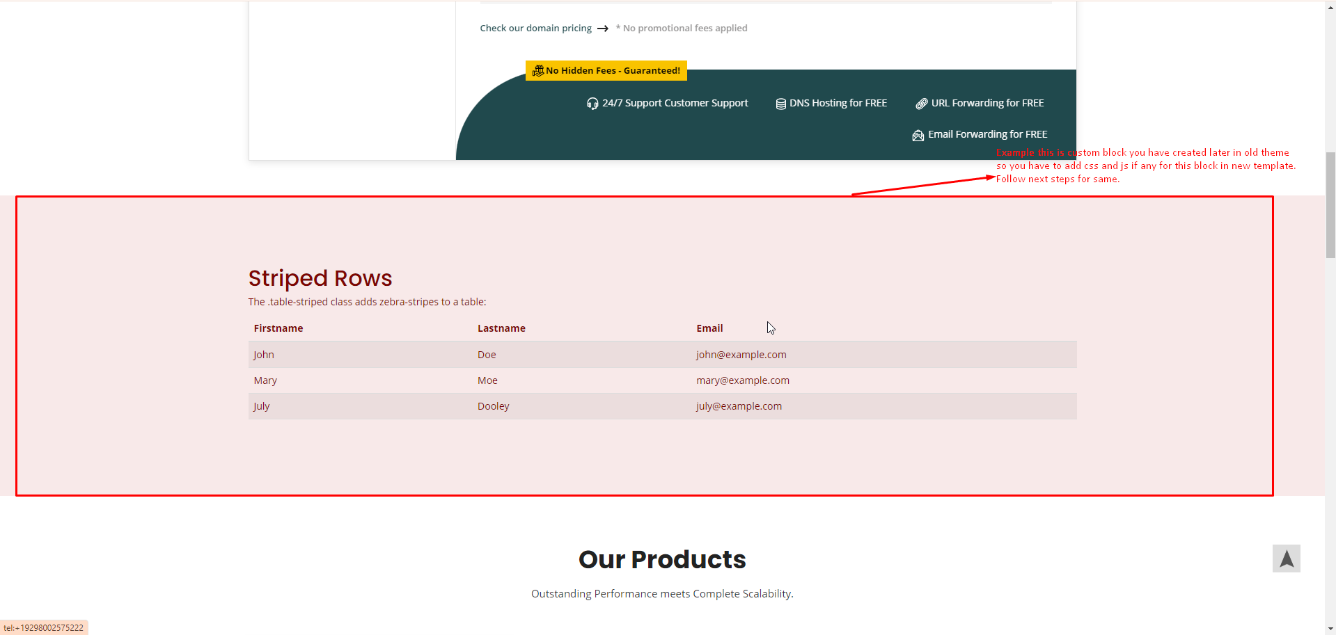This screenshot has height=635, width=1336.
Task: Click the Lastname column header
Action: (501, 328)
